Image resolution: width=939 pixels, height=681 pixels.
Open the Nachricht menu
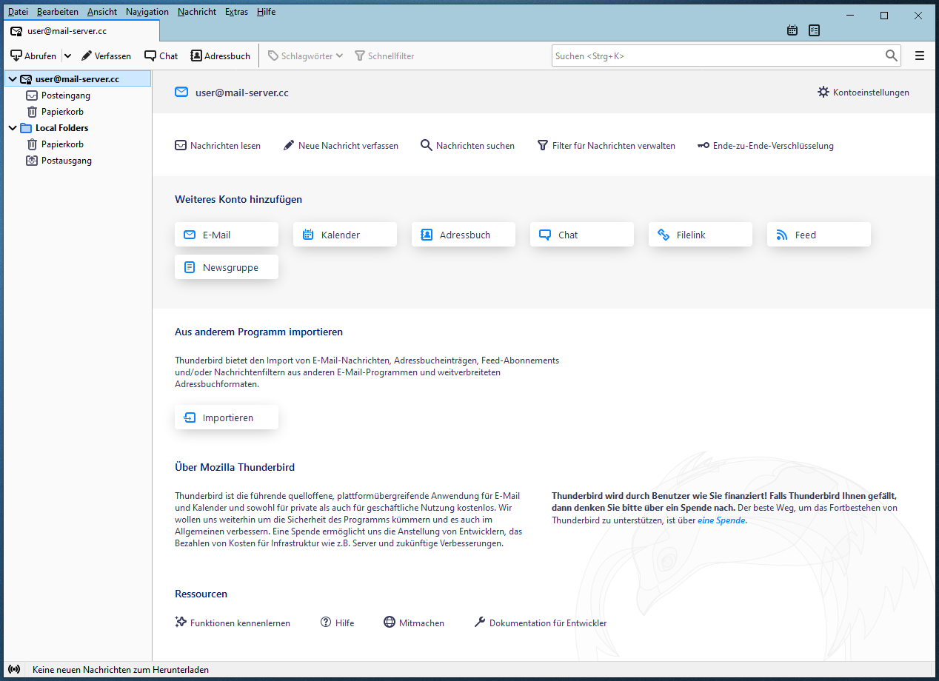(197, 12)
